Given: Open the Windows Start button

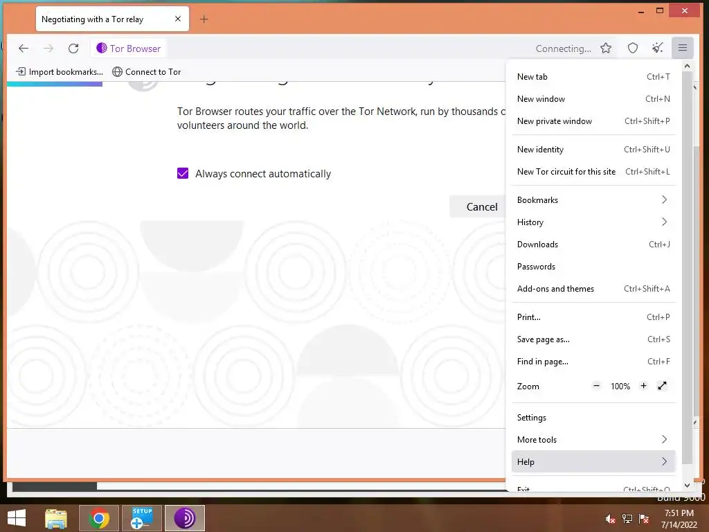Looking at the screenshot, I should tap(17, 518).
